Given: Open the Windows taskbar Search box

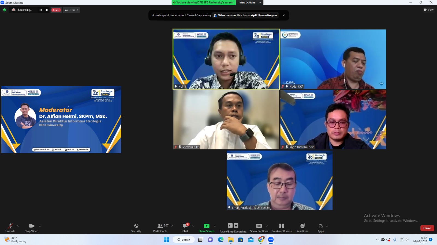Looking at the screenshot, I should 184,240.
